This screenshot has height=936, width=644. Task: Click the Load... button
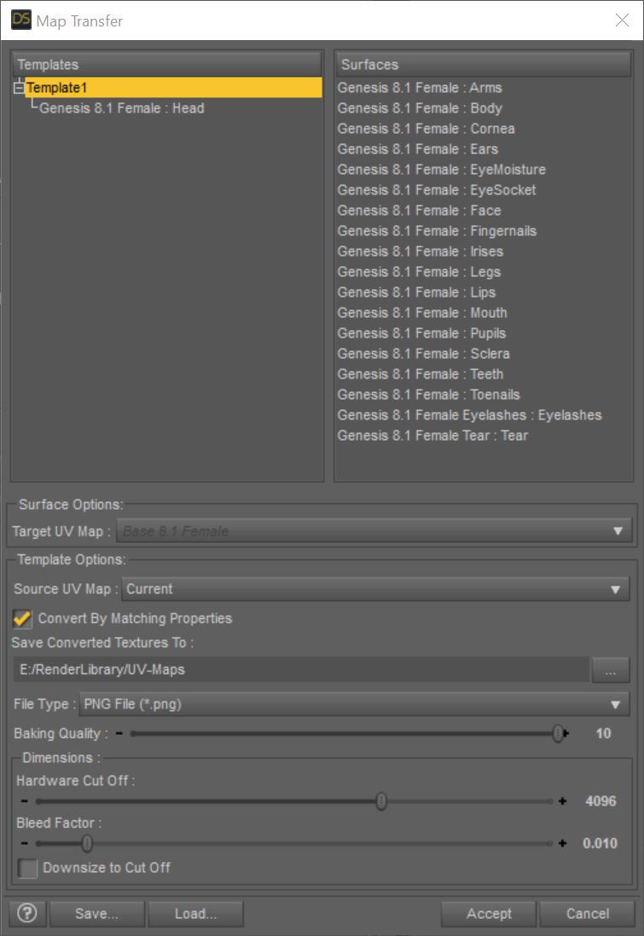[x=195, y=913]
